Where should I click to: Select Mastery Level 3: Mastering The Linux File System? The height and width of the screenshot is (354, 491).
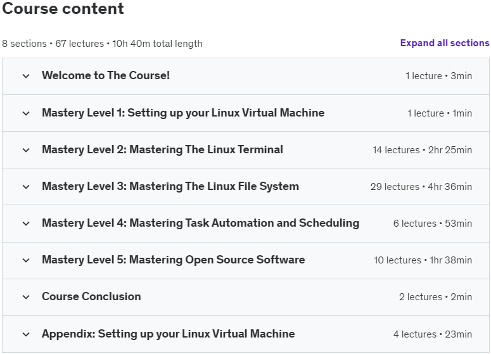(170, 186)
